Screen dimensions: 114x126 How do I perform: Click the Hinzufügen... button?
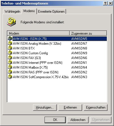click(45, 107)
